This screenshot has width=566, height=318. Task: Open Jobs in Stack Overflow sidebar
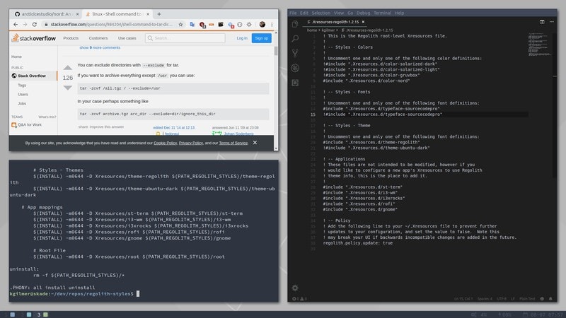click(22, 103)
